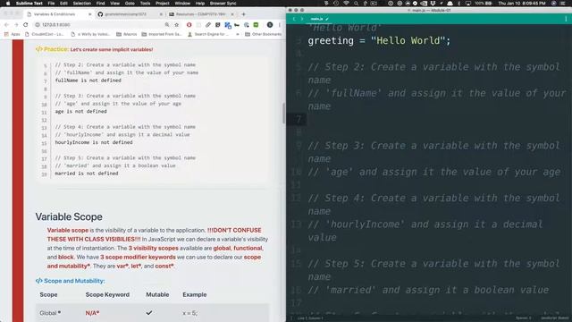The width and height of the screenshot is (572, 322).
Task: Go back in browser history
Action: click(6, 25)
